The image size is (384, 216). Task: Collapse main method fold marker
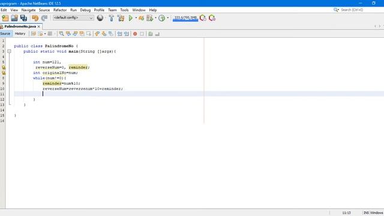(9, 52)
